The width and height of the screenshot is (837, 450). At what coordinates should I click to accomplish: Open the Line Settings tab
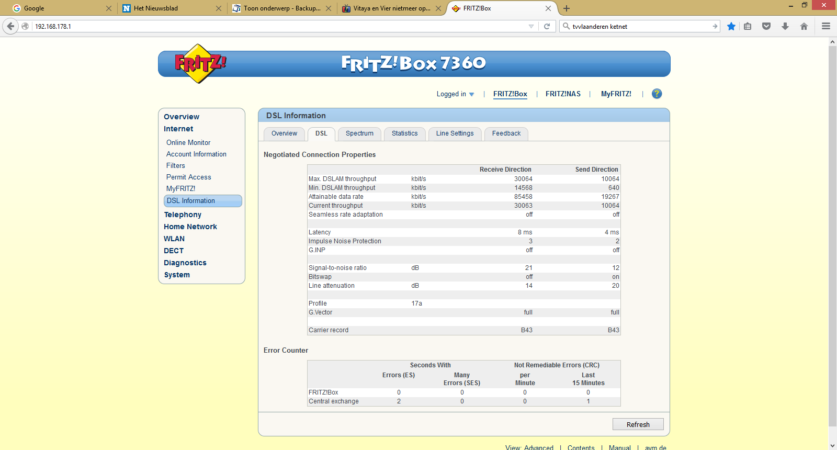pyautogui.click(x=455, y=133)
